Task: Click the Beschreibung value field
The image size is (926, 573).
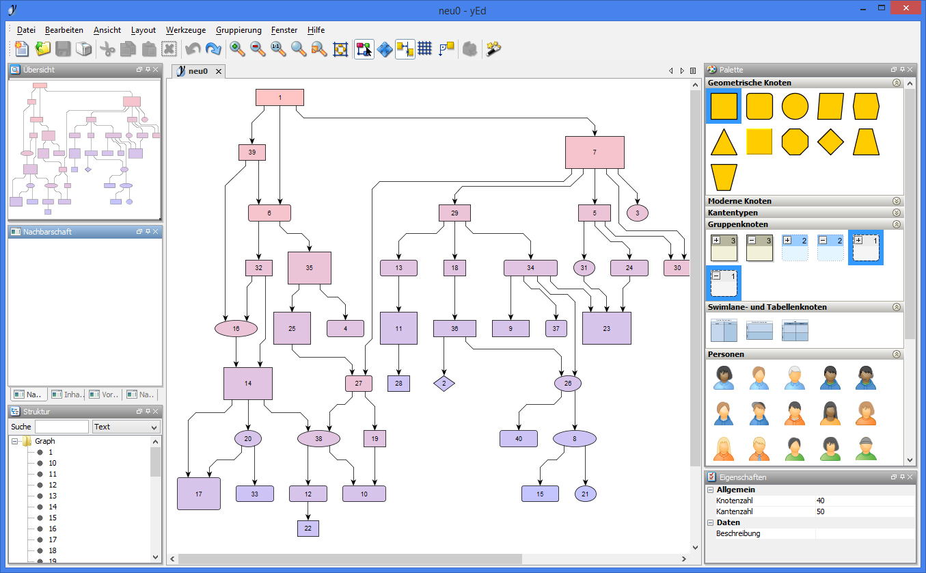Action: pyautogui.click(x=864, y=533)
